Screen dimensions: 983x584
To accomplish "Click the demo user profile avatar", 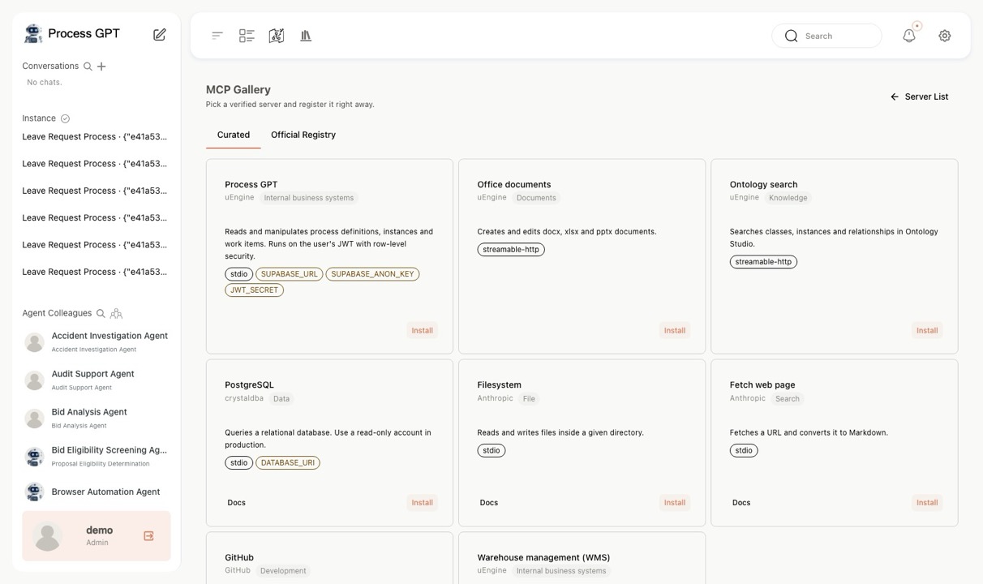I will tap(48, 536).
